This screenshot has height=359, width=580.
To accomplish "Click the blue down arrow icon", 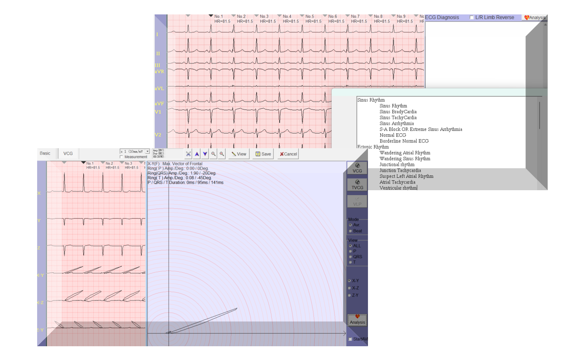I will [205, 154].
